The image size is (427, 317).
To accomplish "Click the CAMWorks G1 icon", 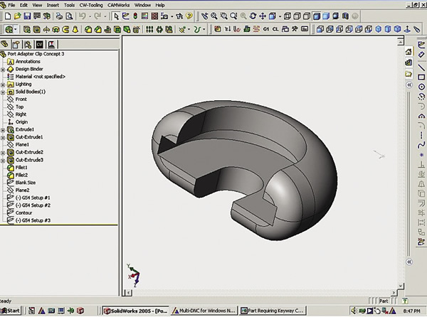I will pos(266,29).
